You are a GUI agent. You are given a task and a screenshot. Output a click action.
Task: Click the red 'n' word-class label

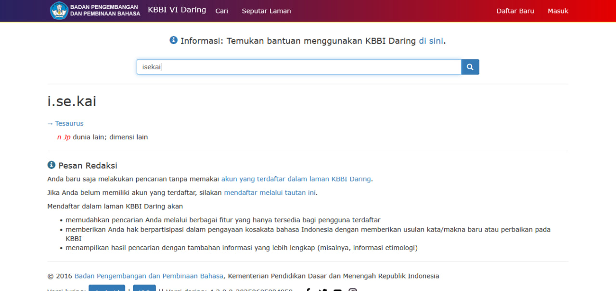59,137
